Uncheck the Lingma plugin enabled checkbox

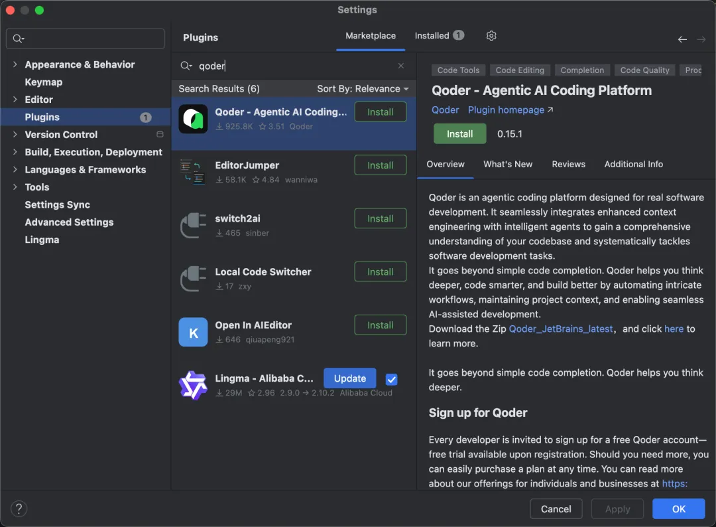(x=391, y=379)
